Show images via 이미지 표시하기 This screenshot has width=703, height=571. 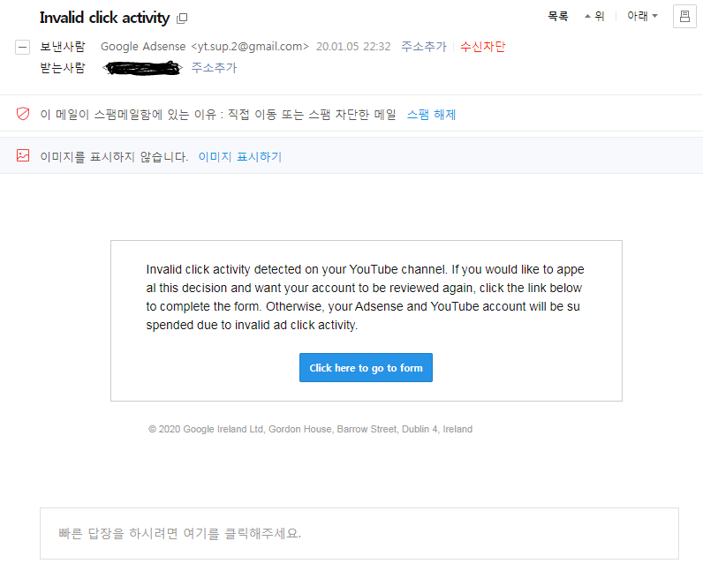240,157
